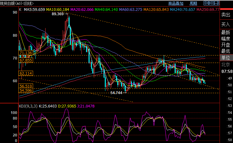This screenshot has width=233, height=143.
Task: Click the MA120:65.843 indicator value
Action: pos(156,10)
